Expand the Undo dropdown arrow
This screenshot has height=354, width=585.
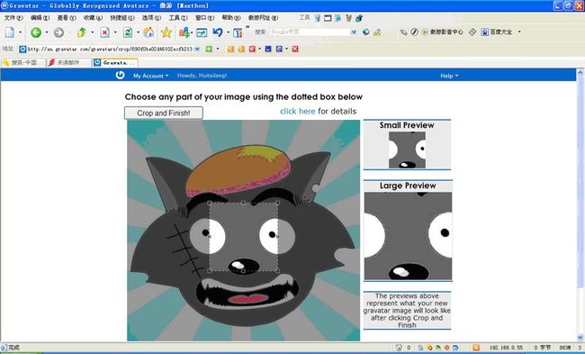click(x=228, y=32)
